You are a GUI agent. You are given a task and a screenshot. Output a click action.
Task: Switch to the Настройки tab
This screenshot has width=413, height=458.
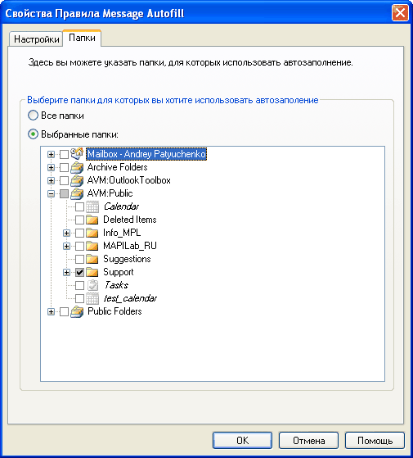pyautogui.click(x=37, y=39)
